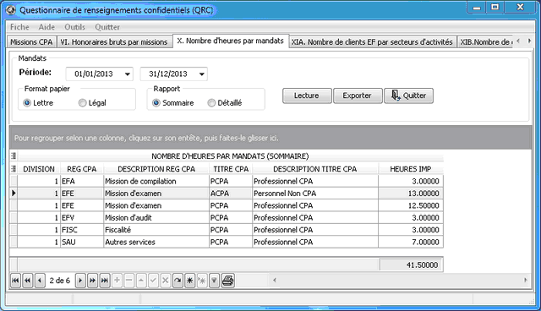Click the black asterisk bookmark icon

(189, 281)
